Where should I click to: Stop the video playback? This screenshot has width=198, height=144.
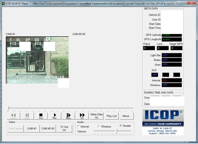click(41, 116)
